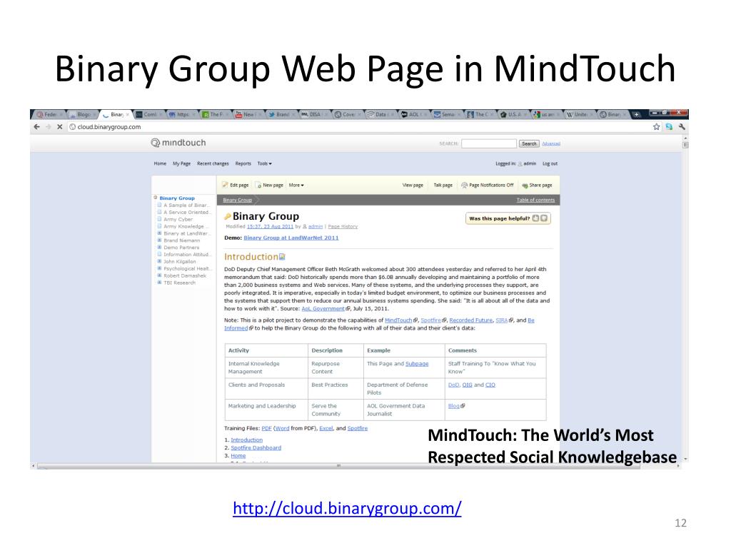
Task: Click the key icon beside Binary Group title
Action: 228,216
